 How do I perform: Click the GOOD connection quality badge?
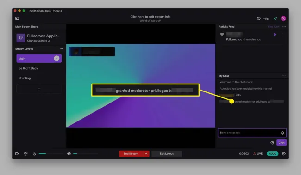[273, 154]
